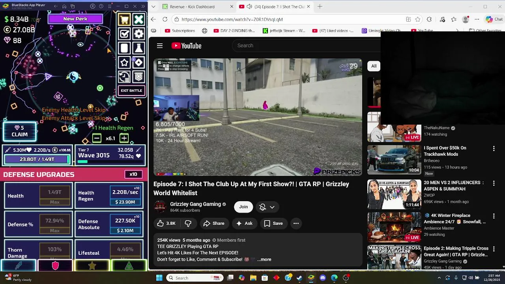Image resolution: width=505 pixels, height=284 pixels.
Task: Open Subscriptions bookmark
Action: pyautogui.click(x=180, y=31)
